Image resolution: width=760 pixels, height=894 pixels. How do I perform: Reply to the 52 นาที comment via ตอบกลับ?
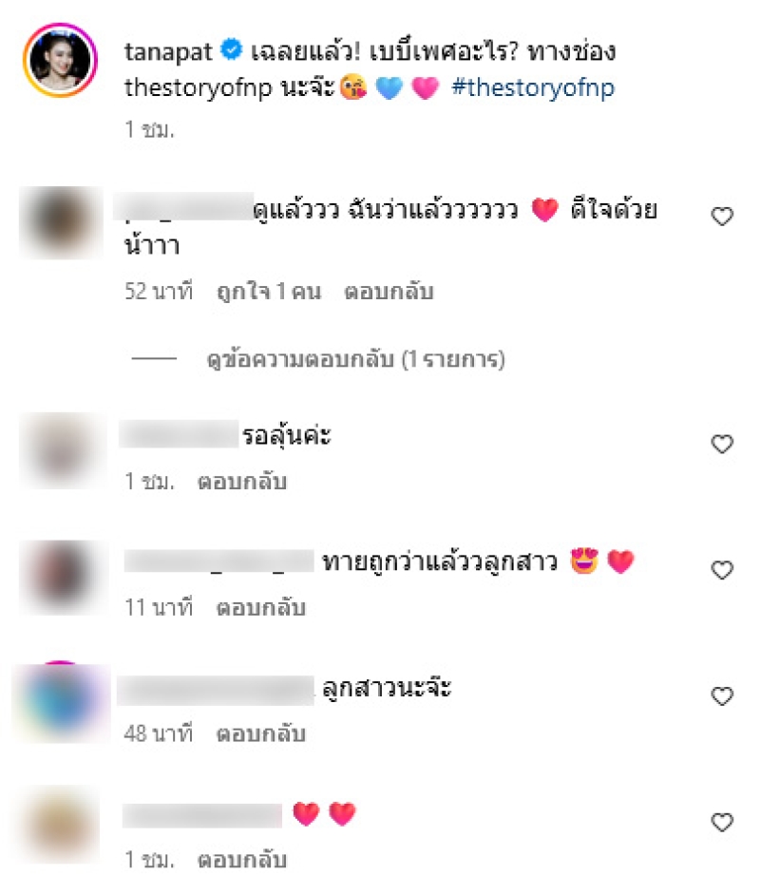point(389,292)
